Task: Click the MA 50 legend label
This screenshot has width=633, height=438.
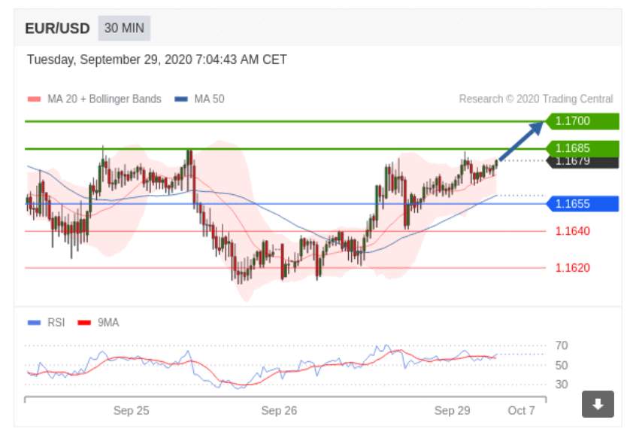Action: 209,99
